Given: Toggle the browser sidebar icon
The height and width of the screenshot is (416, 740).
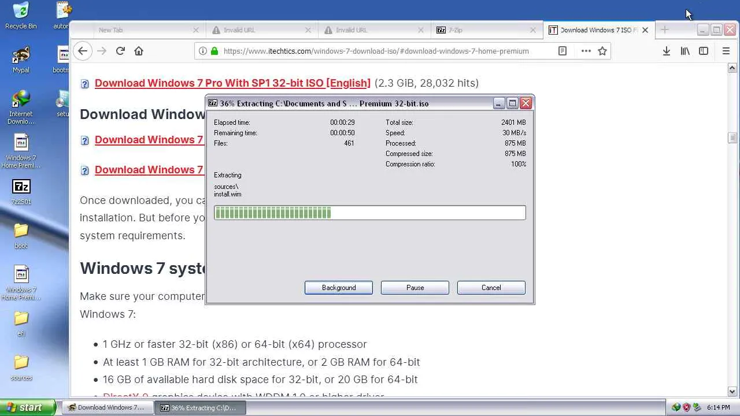Looking at the screenshot, I should 704,51.
